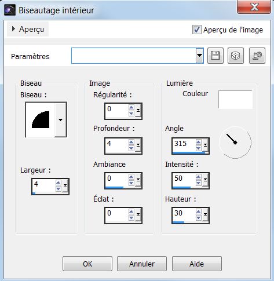
Task: Click the light angle dial
Action: (235, 143)
